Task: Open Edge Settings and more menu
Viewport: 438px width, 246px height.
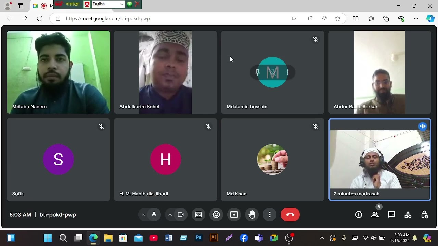Action: pos(416,18)
